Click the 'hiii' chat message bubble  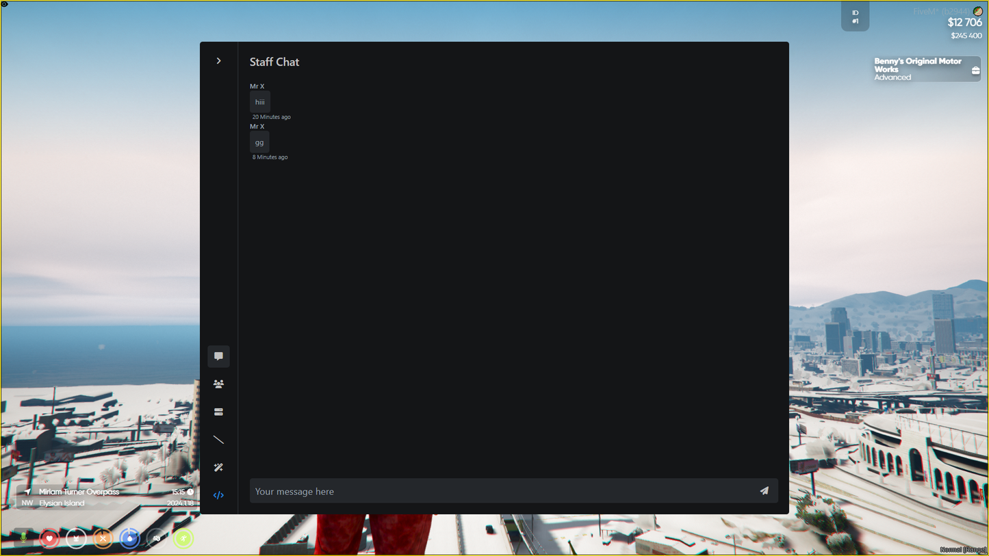click(x=260, y=102)
